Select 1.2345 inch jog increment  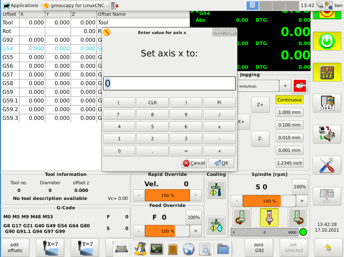click(289, 163)
